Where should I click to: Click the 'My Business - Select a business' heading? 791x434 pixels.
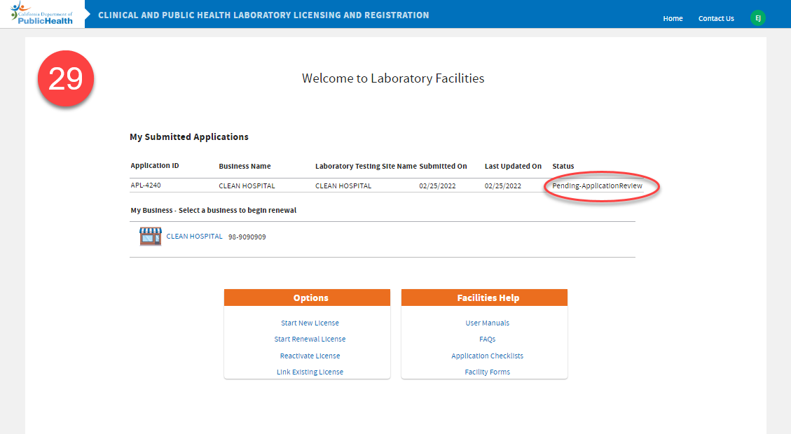pos(214,211)
